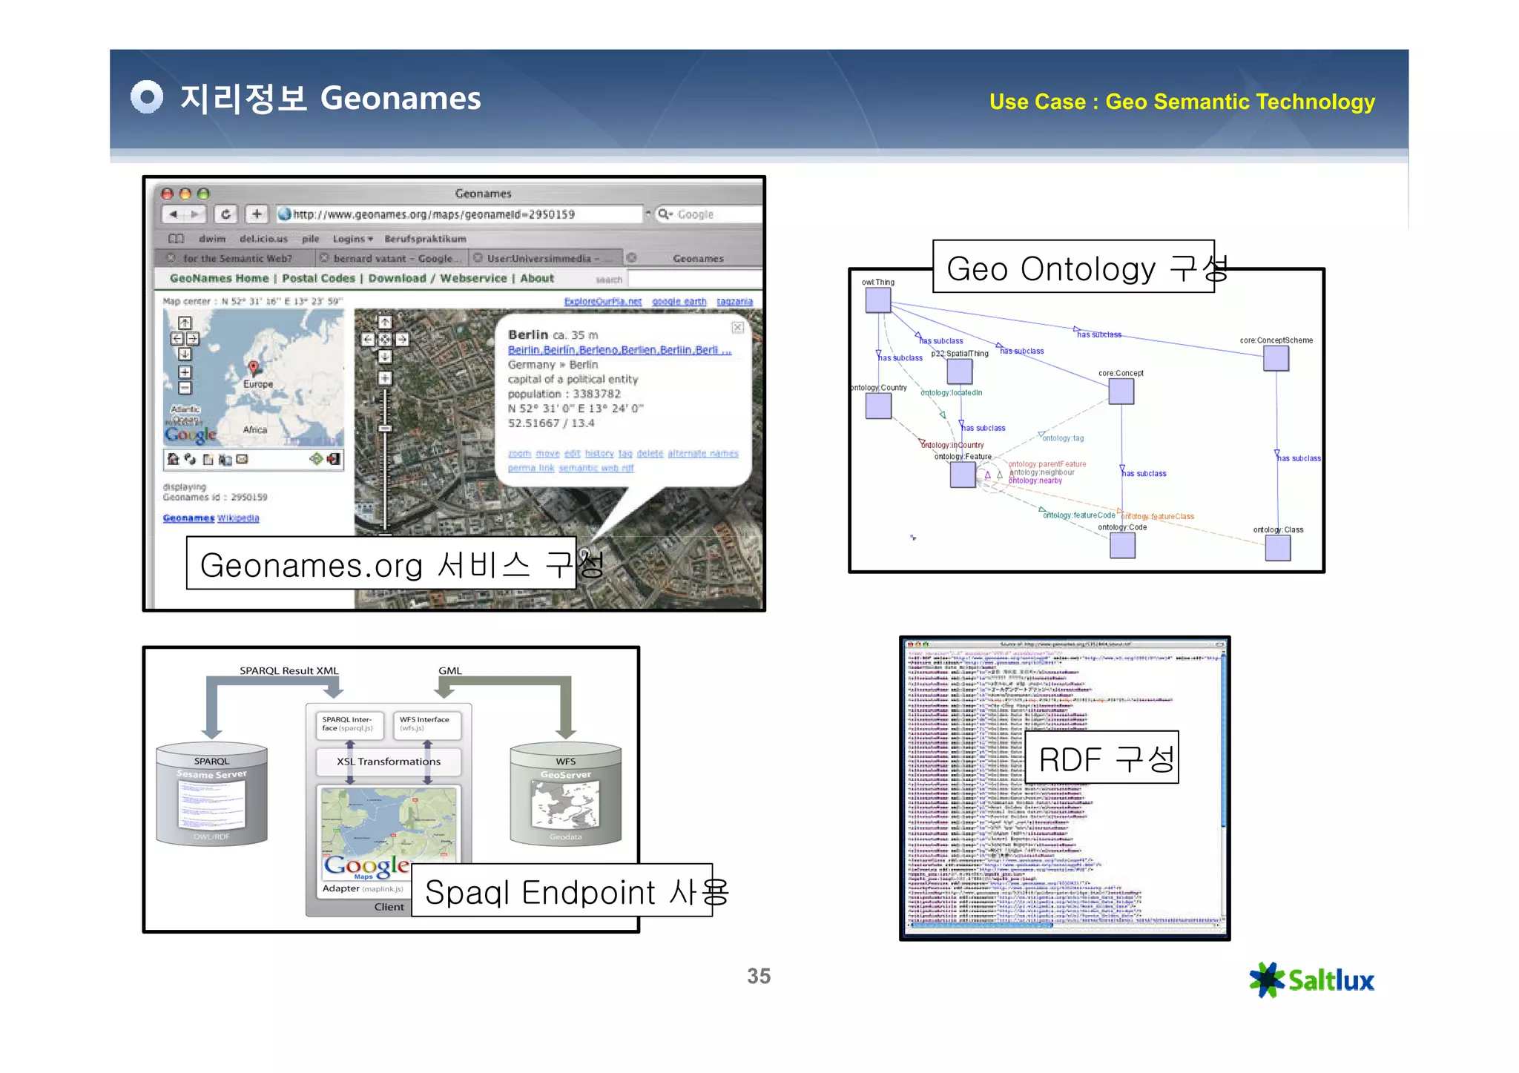Follow the tagzania link

pos(734,301)
